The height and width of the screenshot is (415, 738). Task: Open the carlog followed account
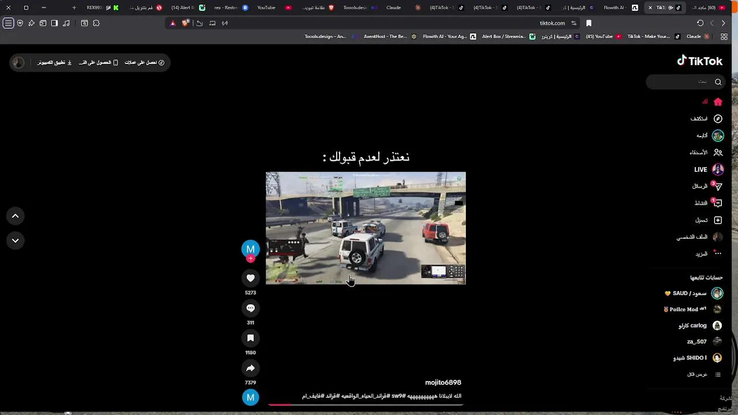pyautogui.click(x=701, y=326)
